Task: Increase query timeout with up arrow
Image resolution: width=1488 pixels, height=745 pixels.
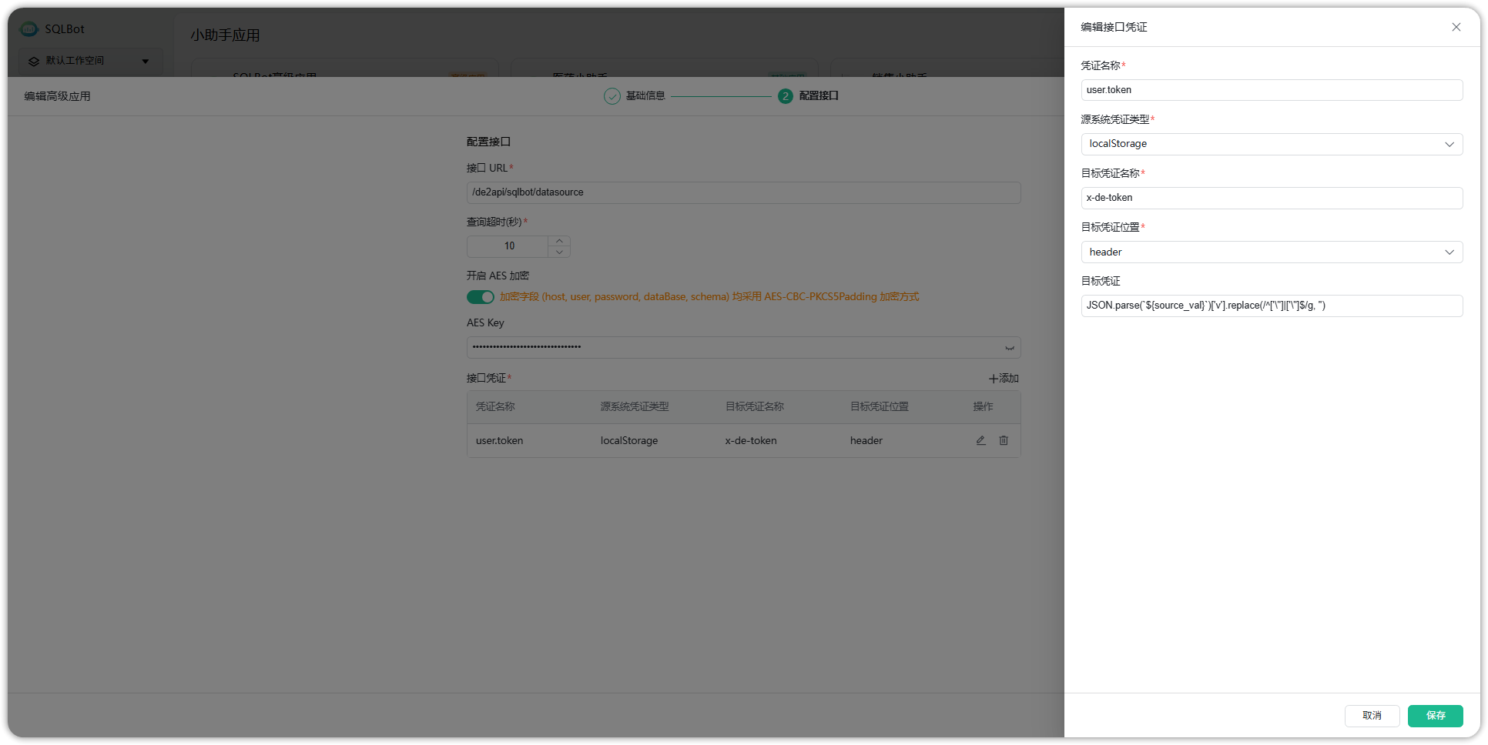Action: click(560, 241)
